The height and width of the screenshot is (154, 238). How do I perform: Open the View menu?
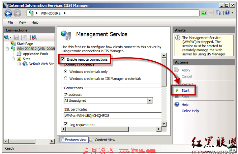point(22,23)
